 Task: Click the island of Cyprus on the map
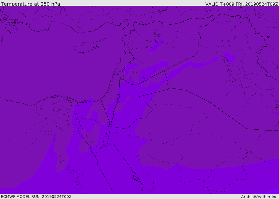[87, 47]
